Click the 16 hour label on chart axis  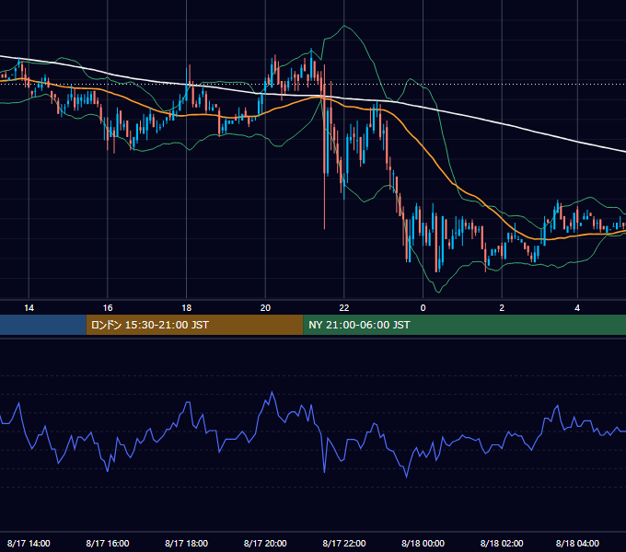click(x=108, y=308)
